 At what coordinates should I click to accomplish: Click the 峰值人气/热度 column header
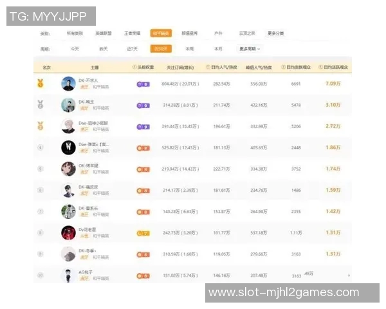[259, 67]
